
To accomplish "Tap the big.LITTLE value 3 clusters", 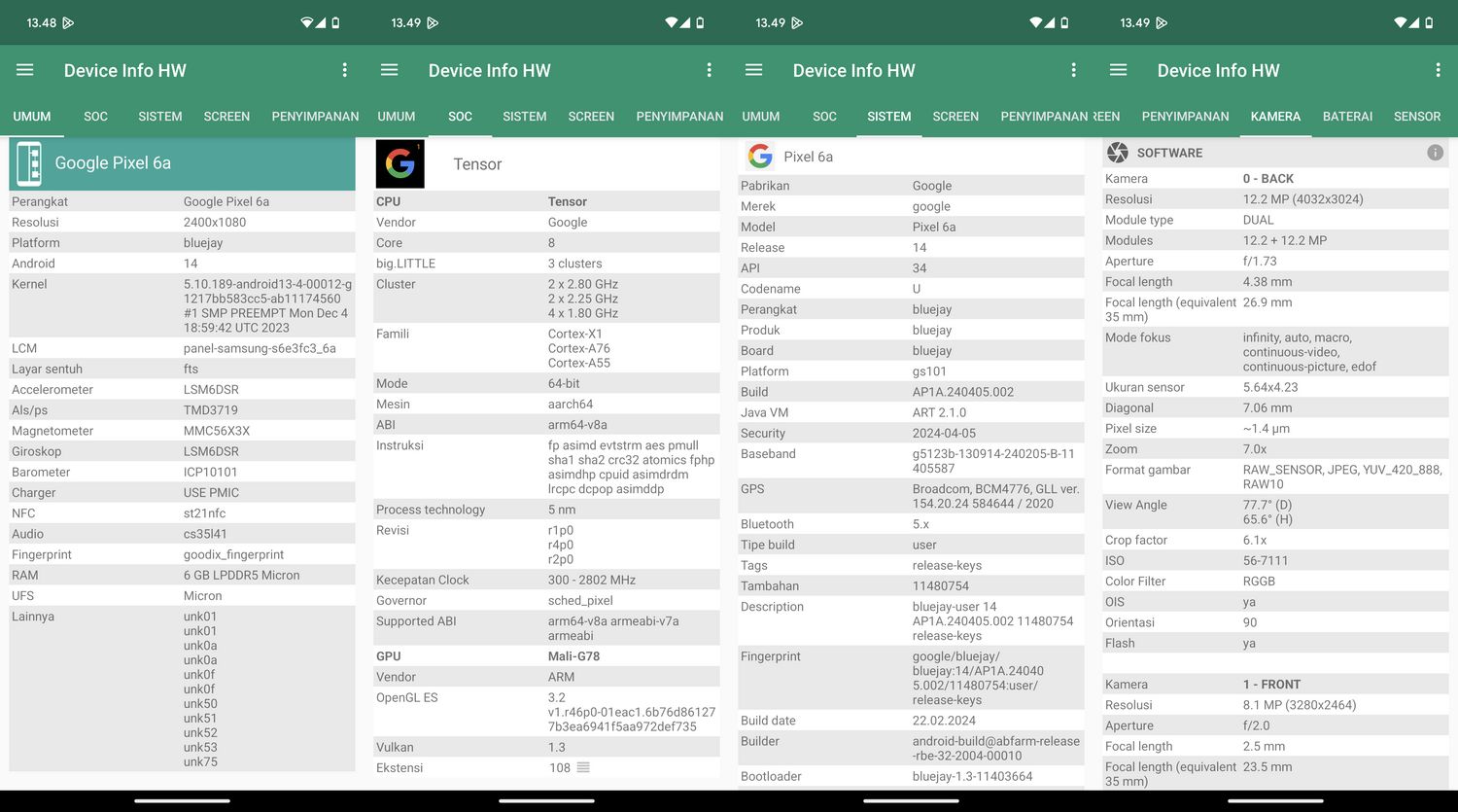I will click(x=574, y=264).
